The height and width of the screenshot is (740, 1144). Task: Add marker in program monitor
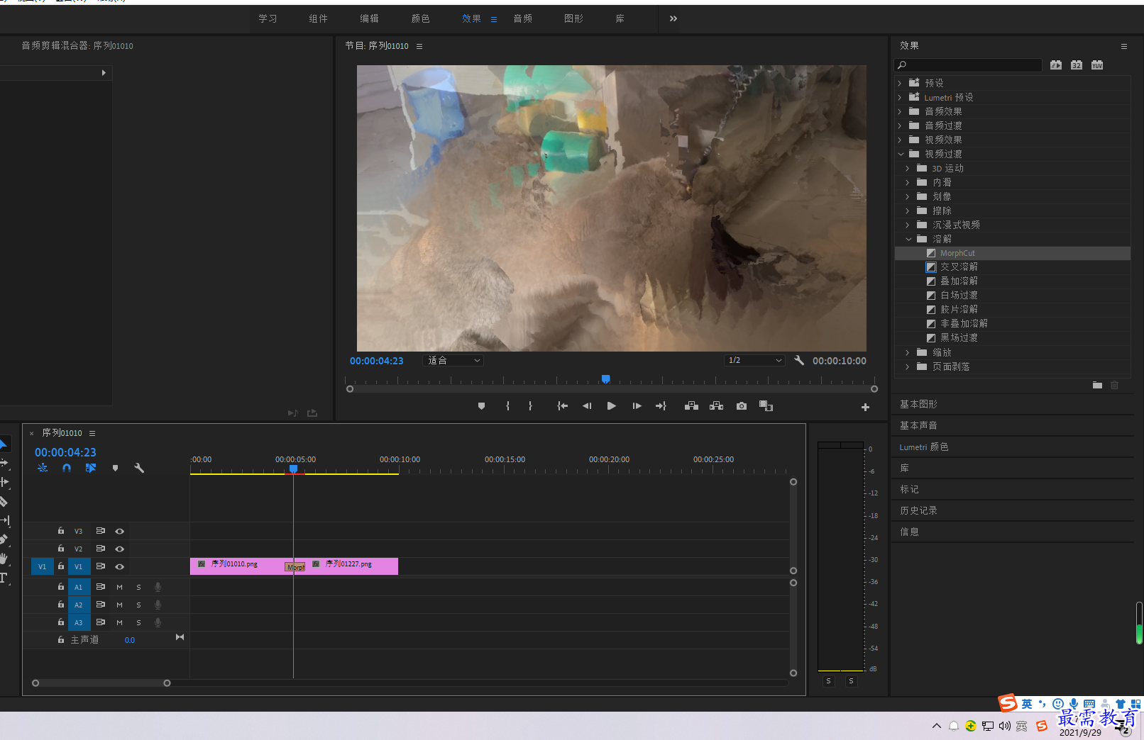pyautogui.click(x=481, y=406)
